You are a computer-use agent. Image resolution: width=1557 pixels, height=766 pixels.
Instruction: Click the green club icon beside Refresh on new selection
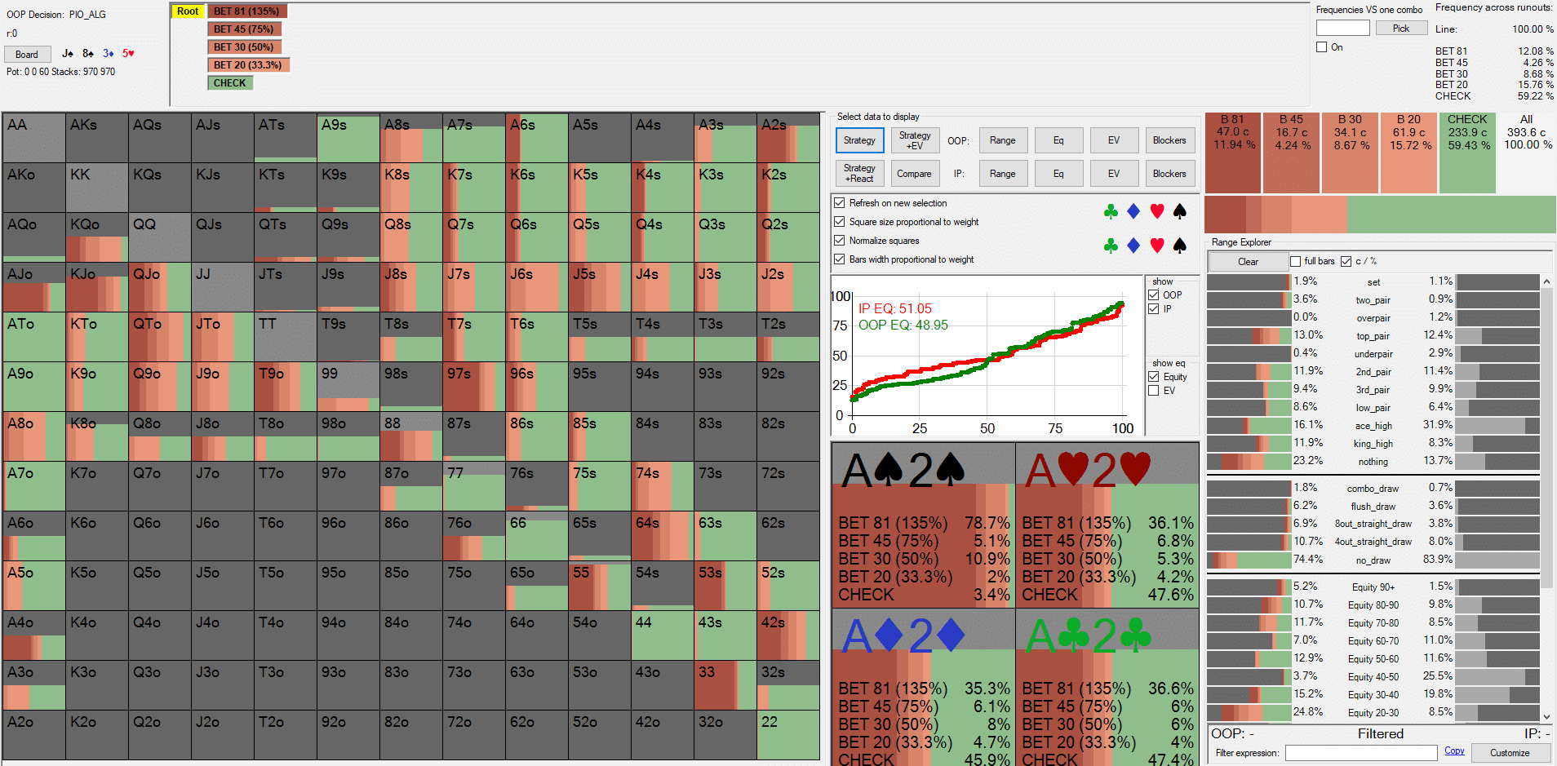click(x=1111, y=212)
